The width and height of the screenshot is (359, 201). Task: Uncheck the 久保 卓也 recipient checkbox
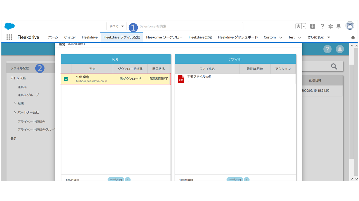pyautogui.click(x=66, y=79)
